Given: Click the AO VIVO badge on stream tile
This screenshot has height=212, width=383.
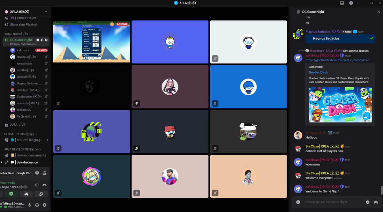Looking at the screenshot, I should pyautogui.click(x=122, y=24).
